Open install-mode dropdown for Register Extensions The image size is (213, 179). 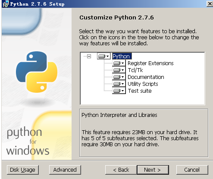tap(119, 63)
